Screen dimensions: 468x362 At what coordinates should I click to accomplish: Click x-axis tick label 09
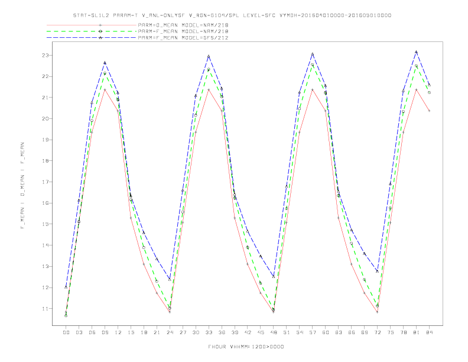pos(105,332)
